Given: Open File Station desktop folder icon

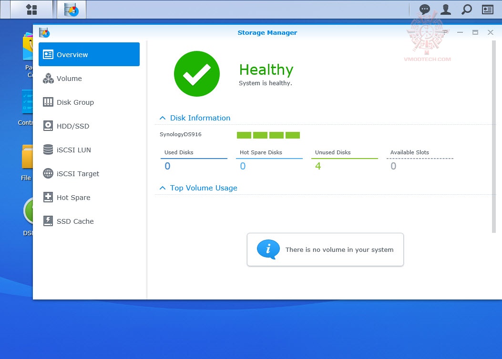Looking at the screenshot, I should 27,157.
